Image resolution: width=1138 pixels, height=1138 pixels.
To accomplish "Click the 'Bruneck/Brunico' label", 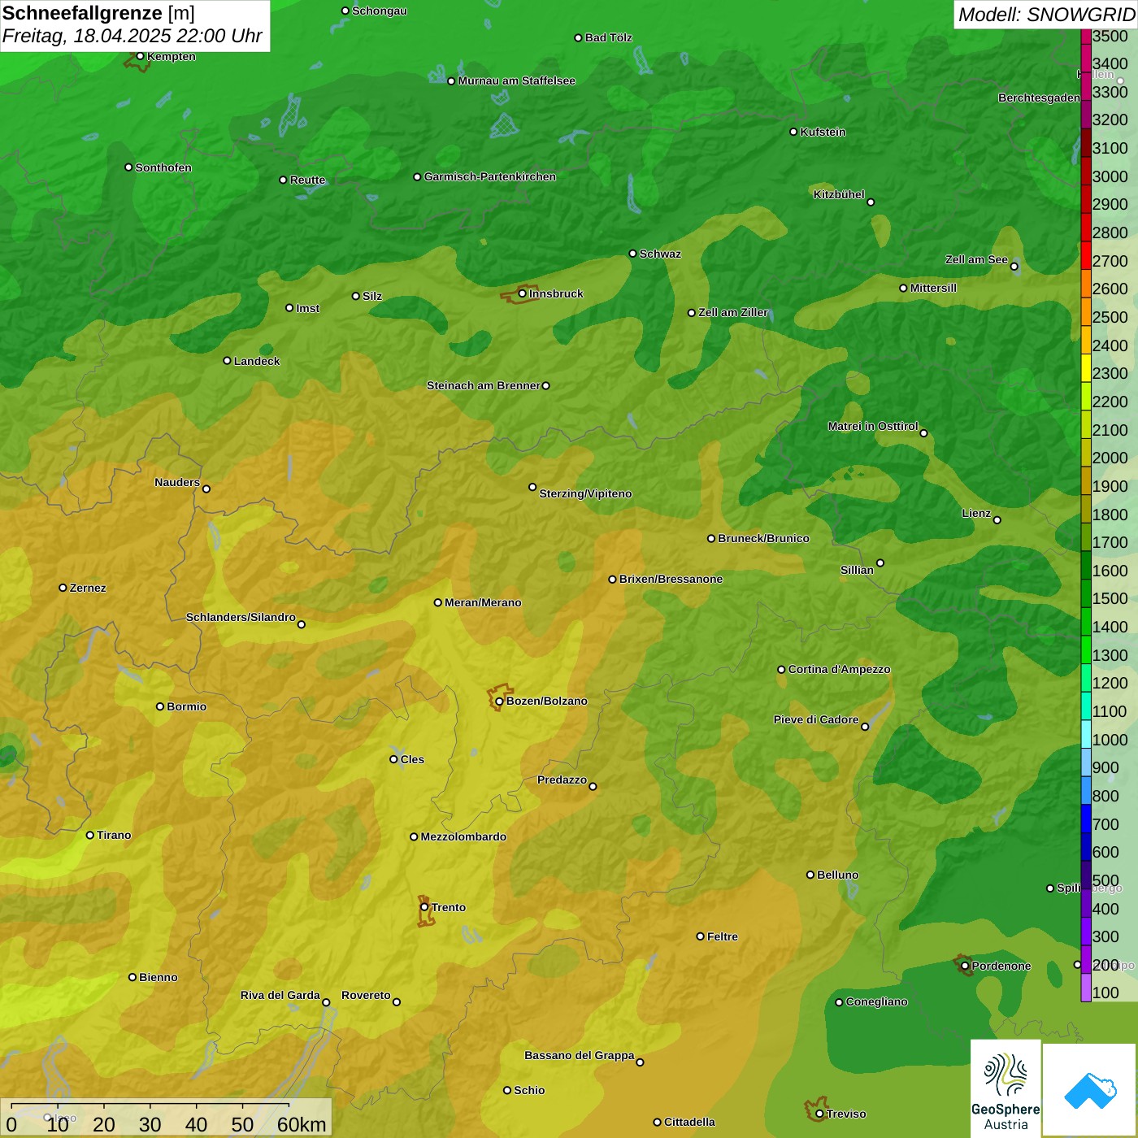I will 764,538.
